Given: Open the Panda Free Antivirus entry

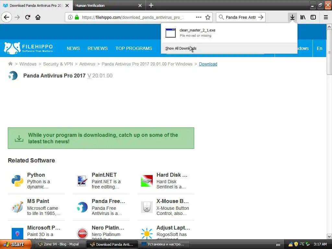Looking at the screenshot, I should [101, 207].
